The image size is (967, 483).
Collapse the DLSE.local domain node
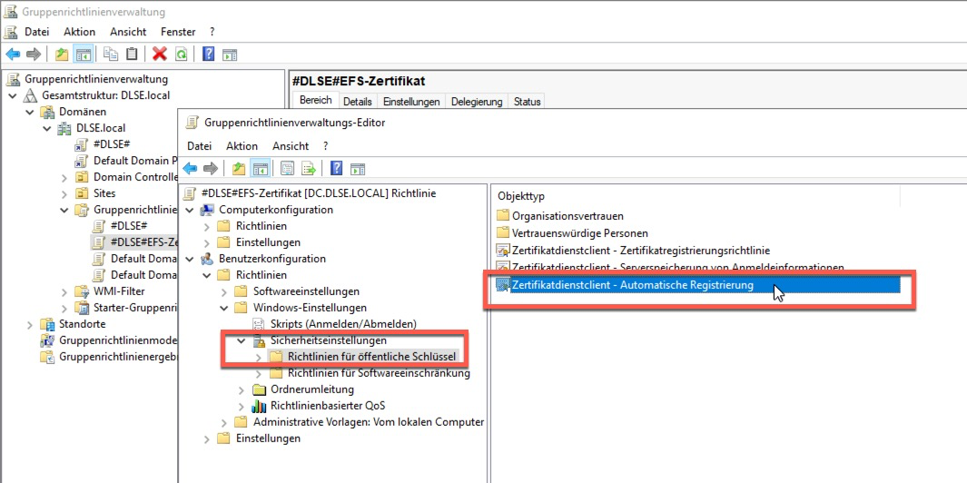[47, 128]
